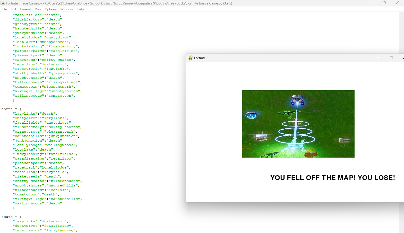Viewport: 404px width, 233px height.
Task: Click the line "fatalfields":"luckylanding"
Action: pyautogui.click(x=45, y=230)
